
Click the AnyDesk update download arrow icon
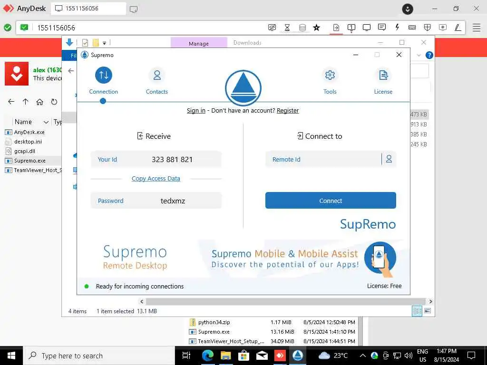408,9
